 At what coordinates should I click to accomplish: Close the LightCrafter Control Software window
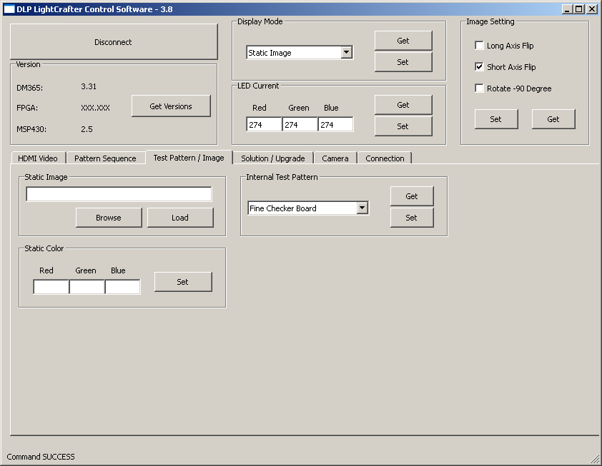[x=592, y=9]
